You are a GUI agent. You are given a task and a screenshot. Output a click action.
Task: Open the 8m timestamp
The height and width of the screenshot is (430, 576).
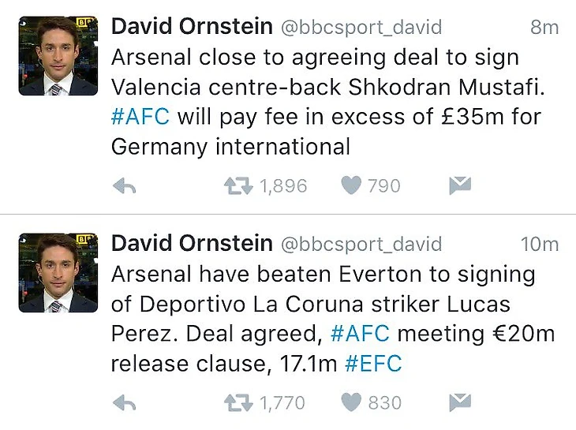click(x=544, y=28)
